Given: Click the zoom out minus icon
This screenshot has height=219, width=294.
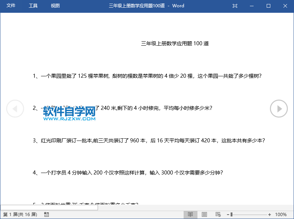Looking at the screenshot, I should point(227,215).
